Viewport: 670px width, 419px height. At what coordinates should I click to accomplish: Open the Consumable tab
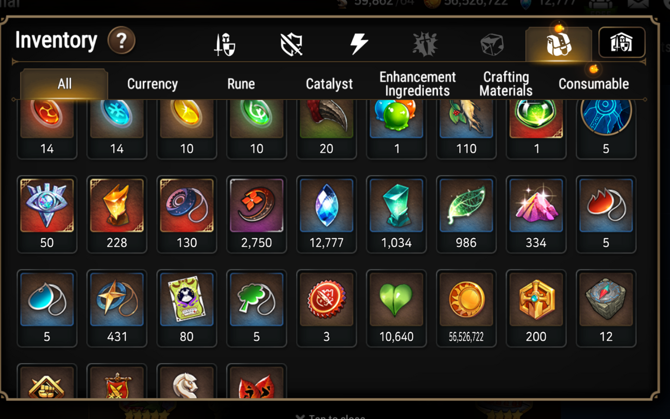pyautogui.click(x=593, y=84)
